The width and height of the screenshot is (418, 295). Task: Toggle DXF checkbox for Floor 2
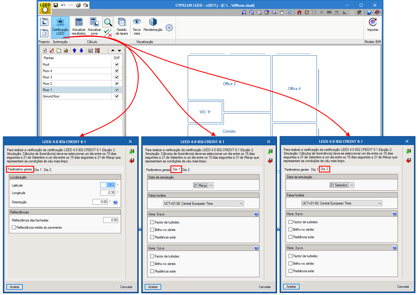click(117, 83)
